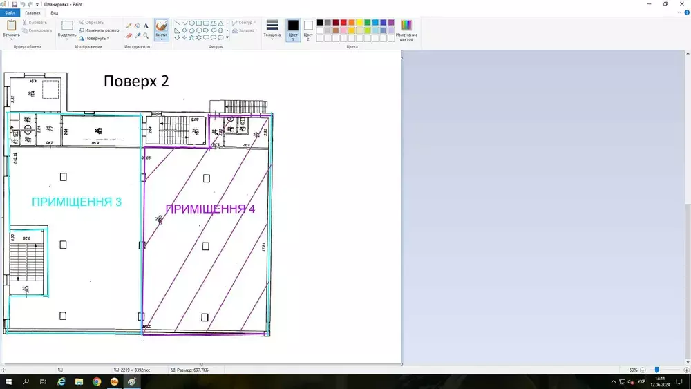The image size is (691, 389).
Task: Select the Fill with color bucket tool
Action: point(137,26)
